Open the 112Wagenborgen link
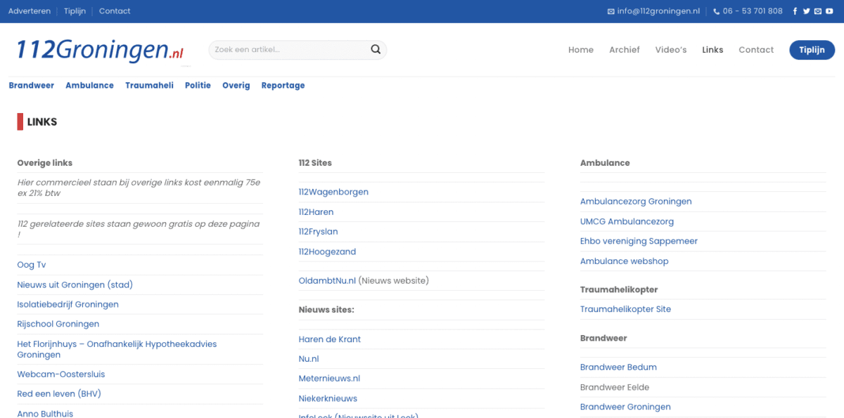 (x=333, y=192)
